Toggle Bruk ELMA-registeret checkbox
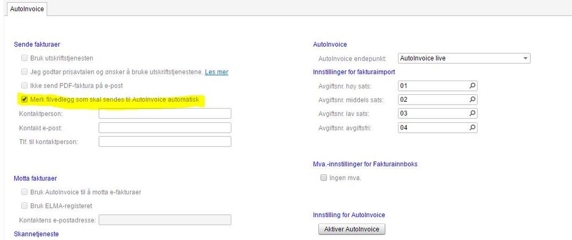572x240 pixels. (25, 206)
